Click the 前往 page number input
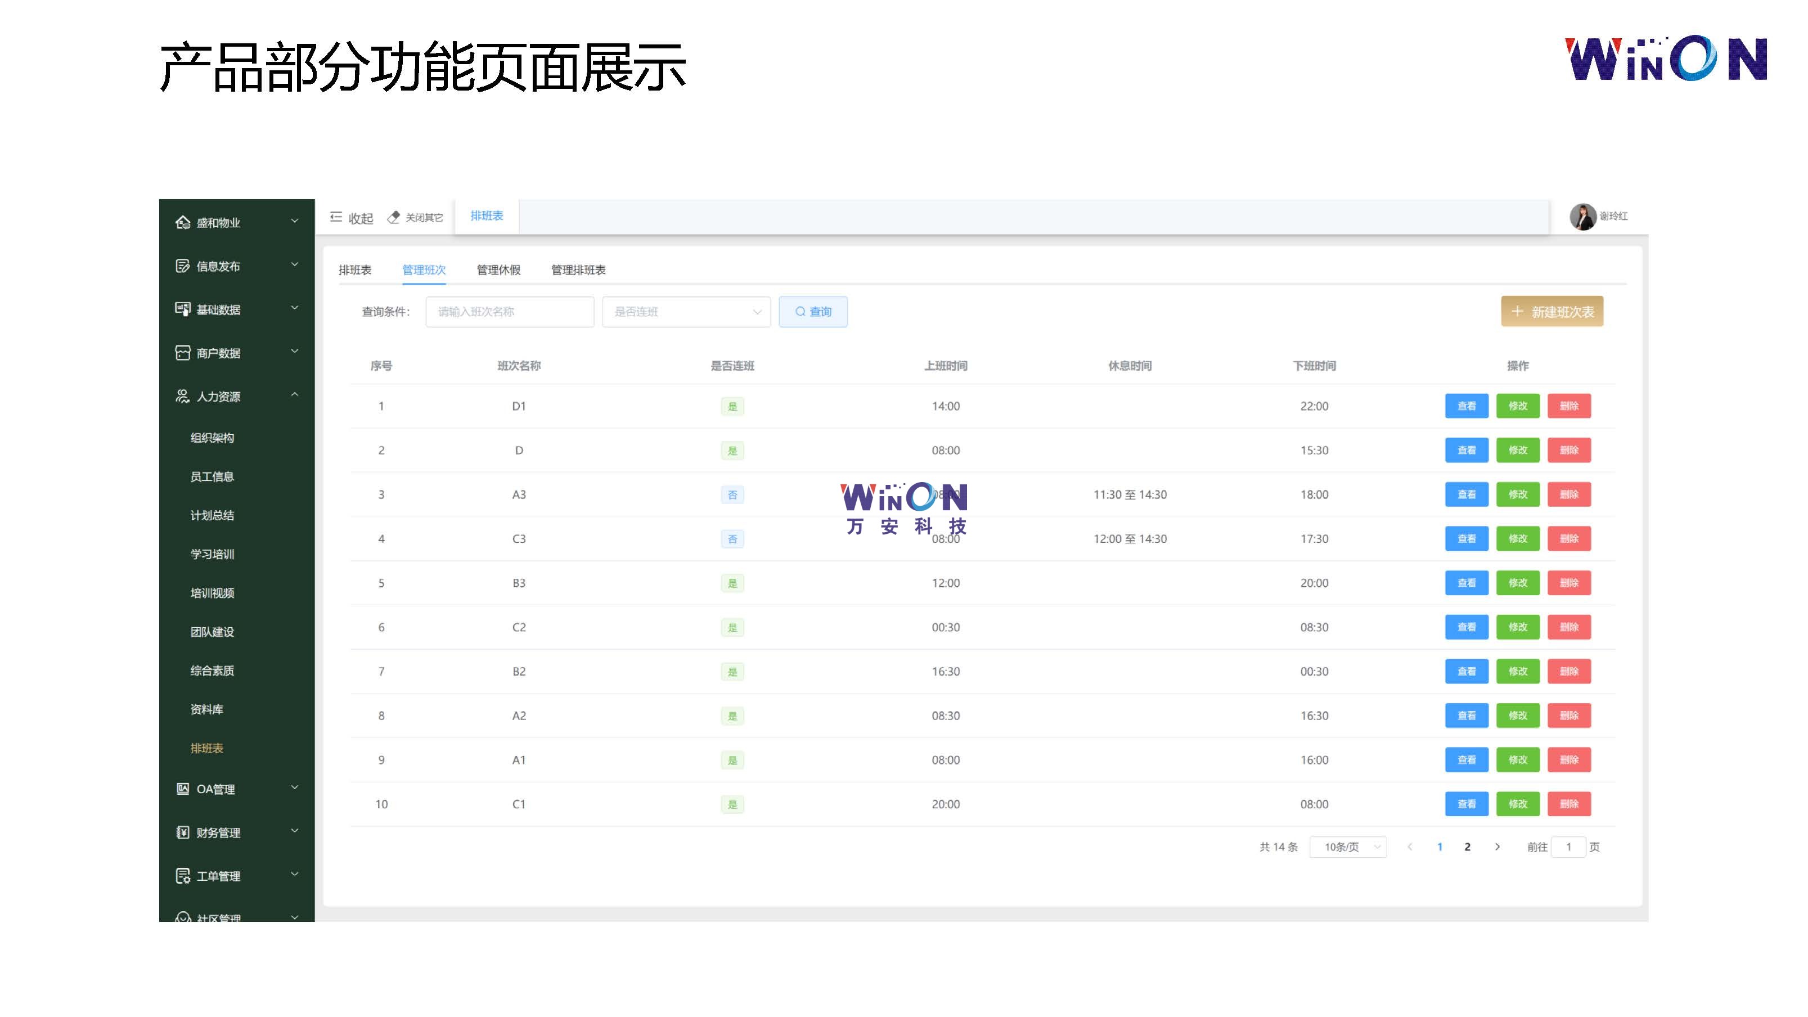The height and width of the screenshot is (1017, 1808). 1569,847
